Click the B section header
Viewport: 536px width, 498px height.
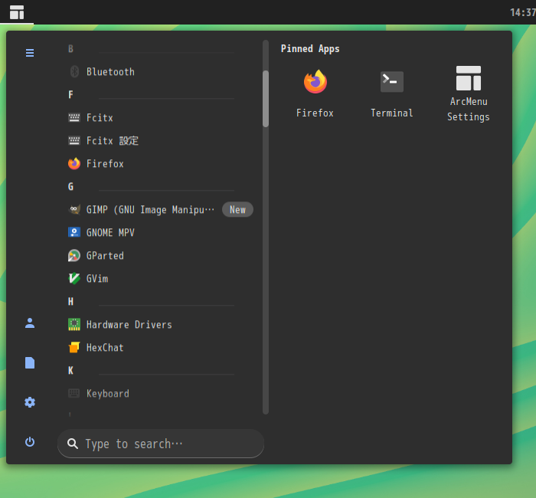(70, 48)
